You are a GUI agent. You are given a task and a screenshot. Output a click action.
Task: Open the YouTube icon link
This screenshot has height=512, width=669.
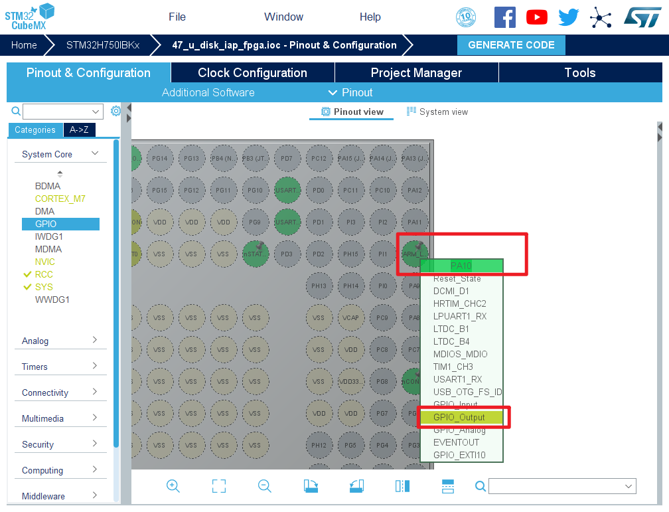coord(537,17)
